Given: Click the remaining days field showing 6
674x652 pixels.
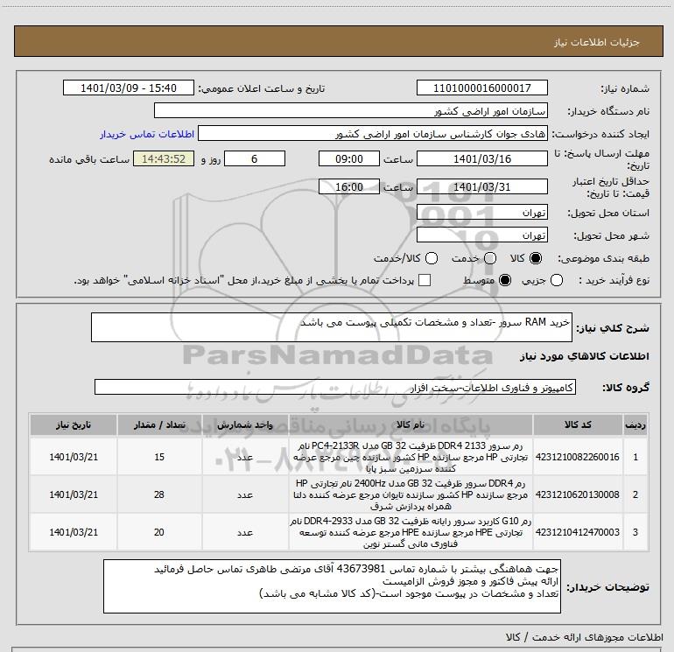Looking at the screenshot, I should 255,158.
